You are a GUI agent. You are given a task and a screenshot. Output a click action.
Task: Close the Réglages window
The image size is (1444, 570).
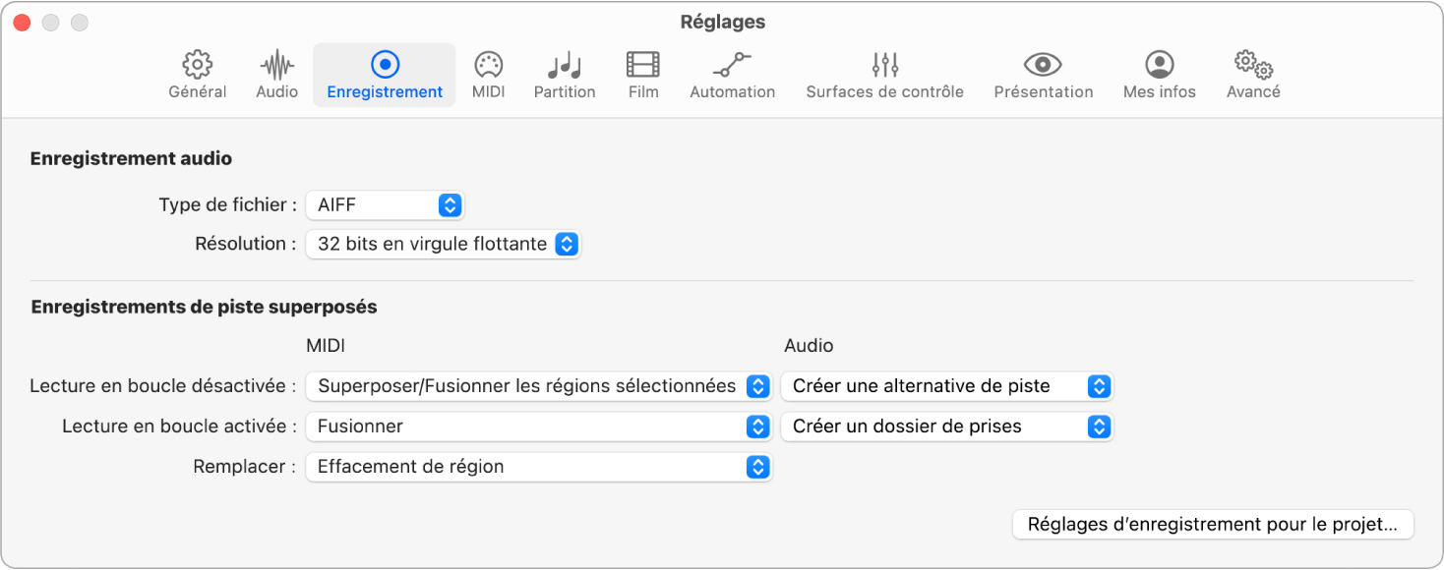coord(22,22)
